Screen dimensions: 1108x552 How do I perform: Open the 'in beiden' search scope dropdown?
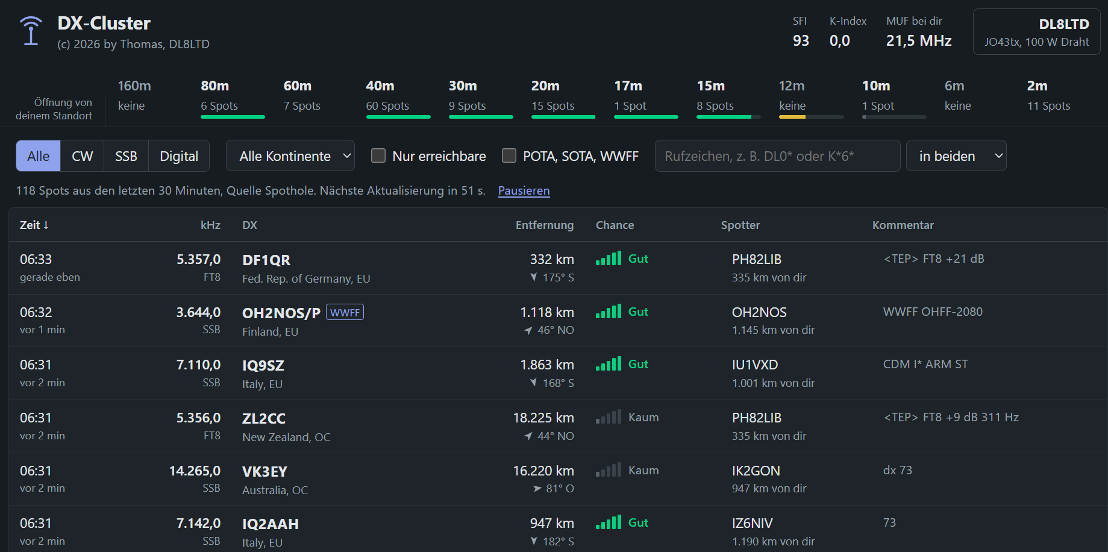[x=956, y=156]
